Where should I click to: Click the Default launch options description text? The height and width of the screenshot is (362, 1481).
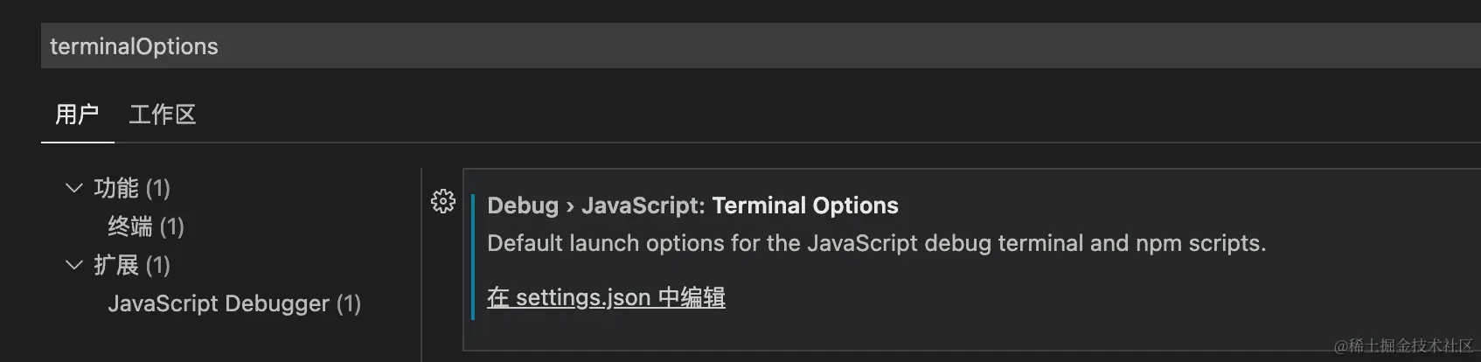(x=876, y=243)
